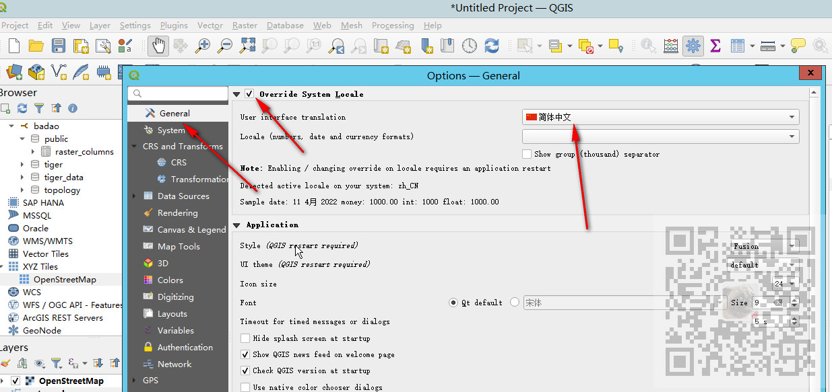Click the Browser panel properties info icon
This screenshot has height=392, width=832.
click(73, 108)
